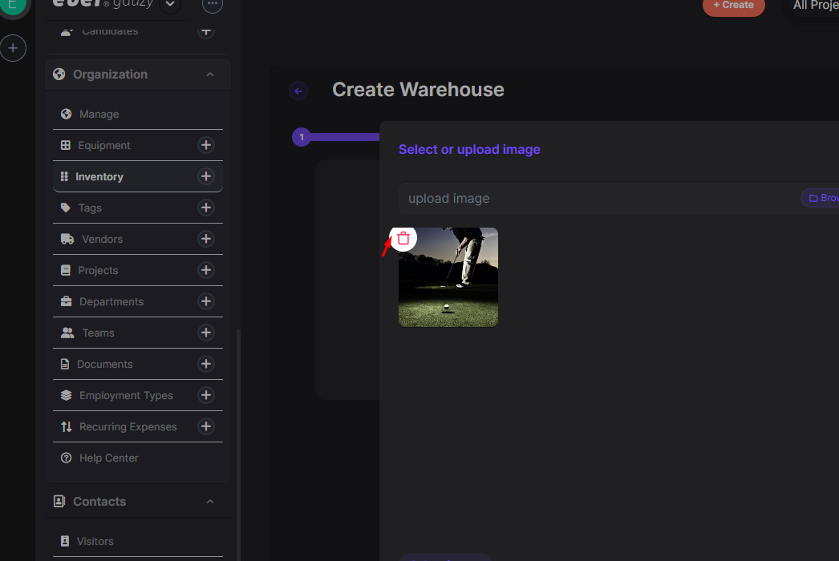Click the plus icon next to Employment Types
The height and width of the screenshot is (561, 839).
click(x=206, y=395)
